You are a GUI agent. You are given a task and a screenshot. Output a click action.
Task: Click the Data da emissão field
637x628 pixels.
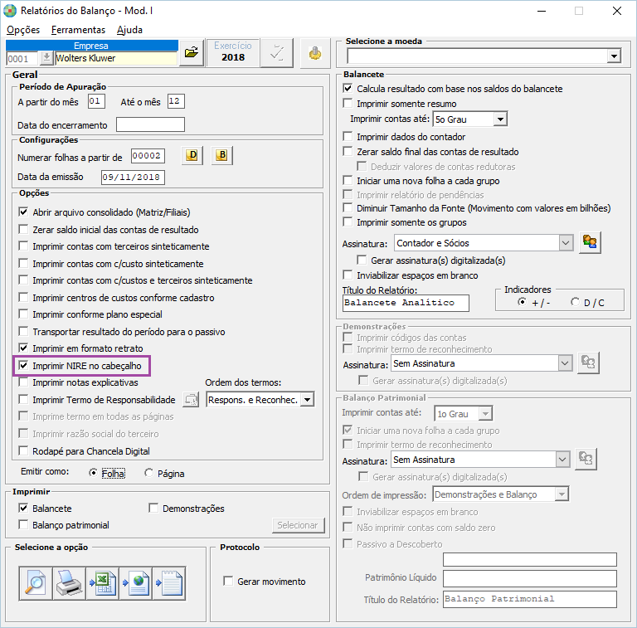pos(133,177)
